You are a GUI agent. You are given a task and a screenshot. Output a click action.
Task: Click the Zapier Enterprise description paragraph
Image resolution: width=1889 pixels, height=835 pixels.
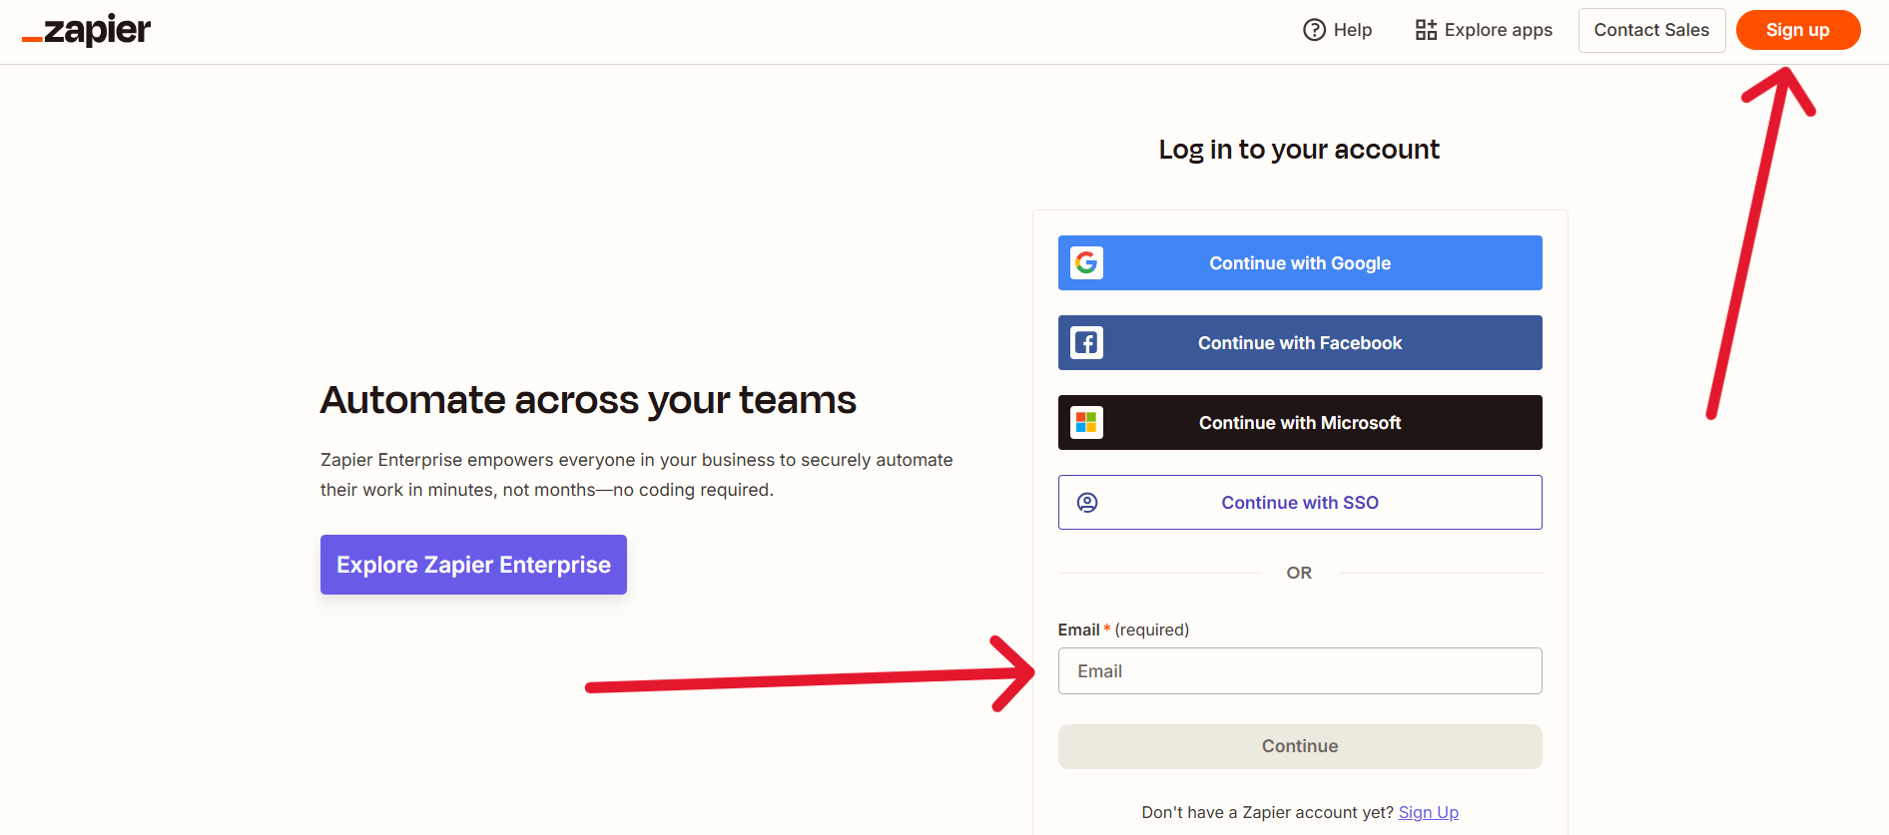click(637, 475)
